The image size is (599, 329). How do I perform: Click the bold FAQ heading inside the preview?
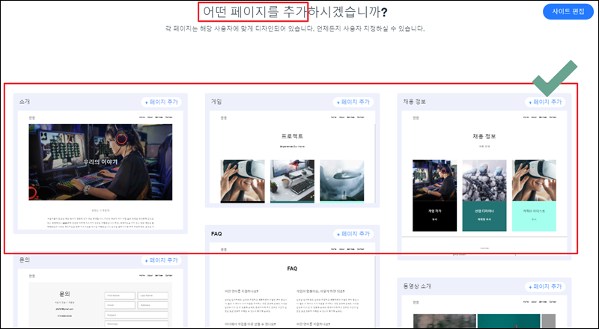pos(292,268)
